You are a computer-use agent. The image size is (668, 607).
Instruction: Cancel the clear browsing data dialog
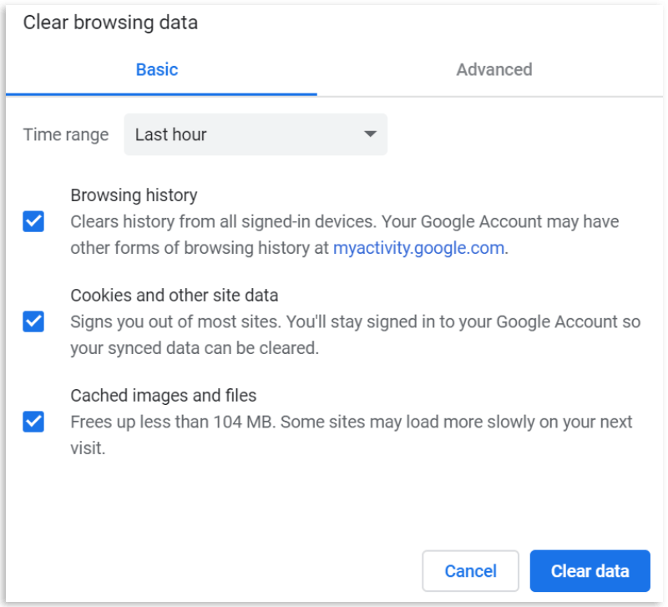point(470,571)
